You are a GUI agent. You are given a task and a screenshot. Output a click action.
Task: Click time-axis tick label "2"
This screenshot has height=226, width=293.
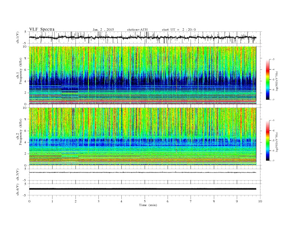(x=75, y=201)
